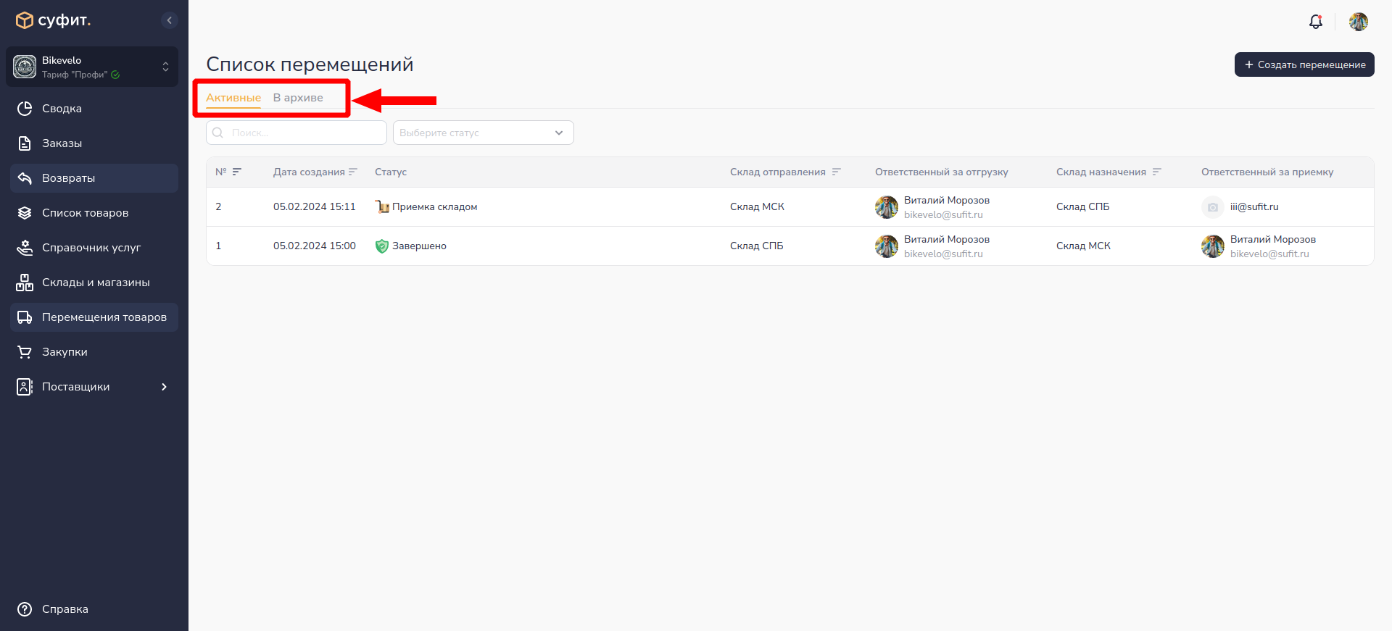1392x631 pixels.
Task: Click the Приемка складом status text
Action: tap(435, 206)
